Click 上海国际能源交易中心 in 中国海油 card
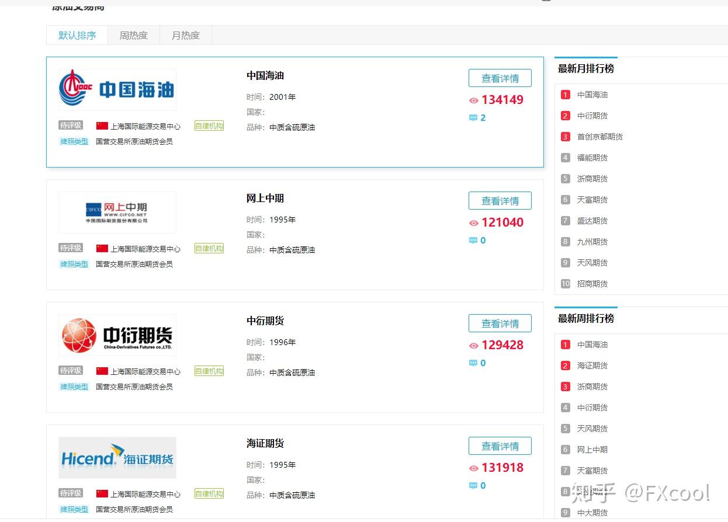Viewport: 728px width, 522px height. click(145, 126)
